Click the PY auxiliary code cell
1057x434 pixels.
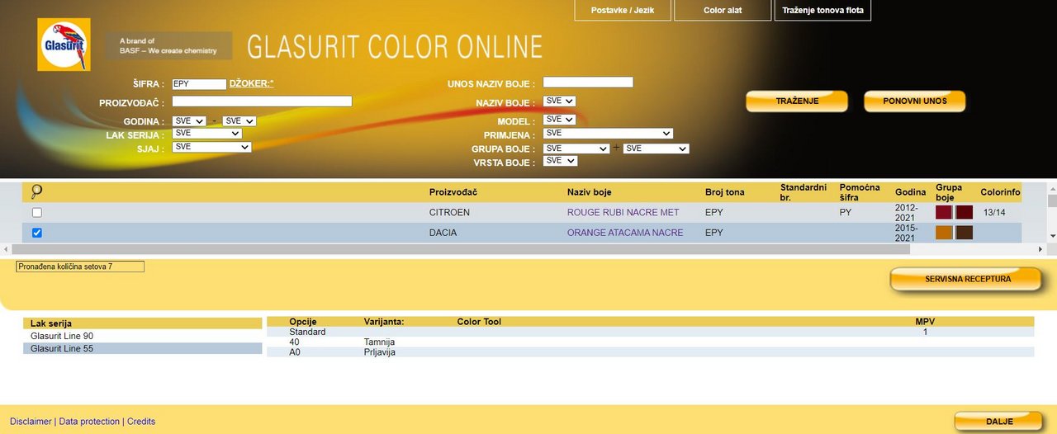[x=845, y=212]
